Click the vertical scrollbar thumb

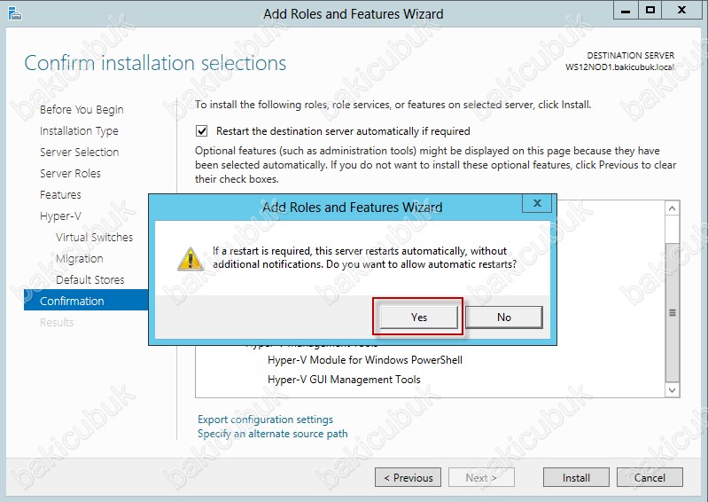pyautogui.click(x=672, y=313)
